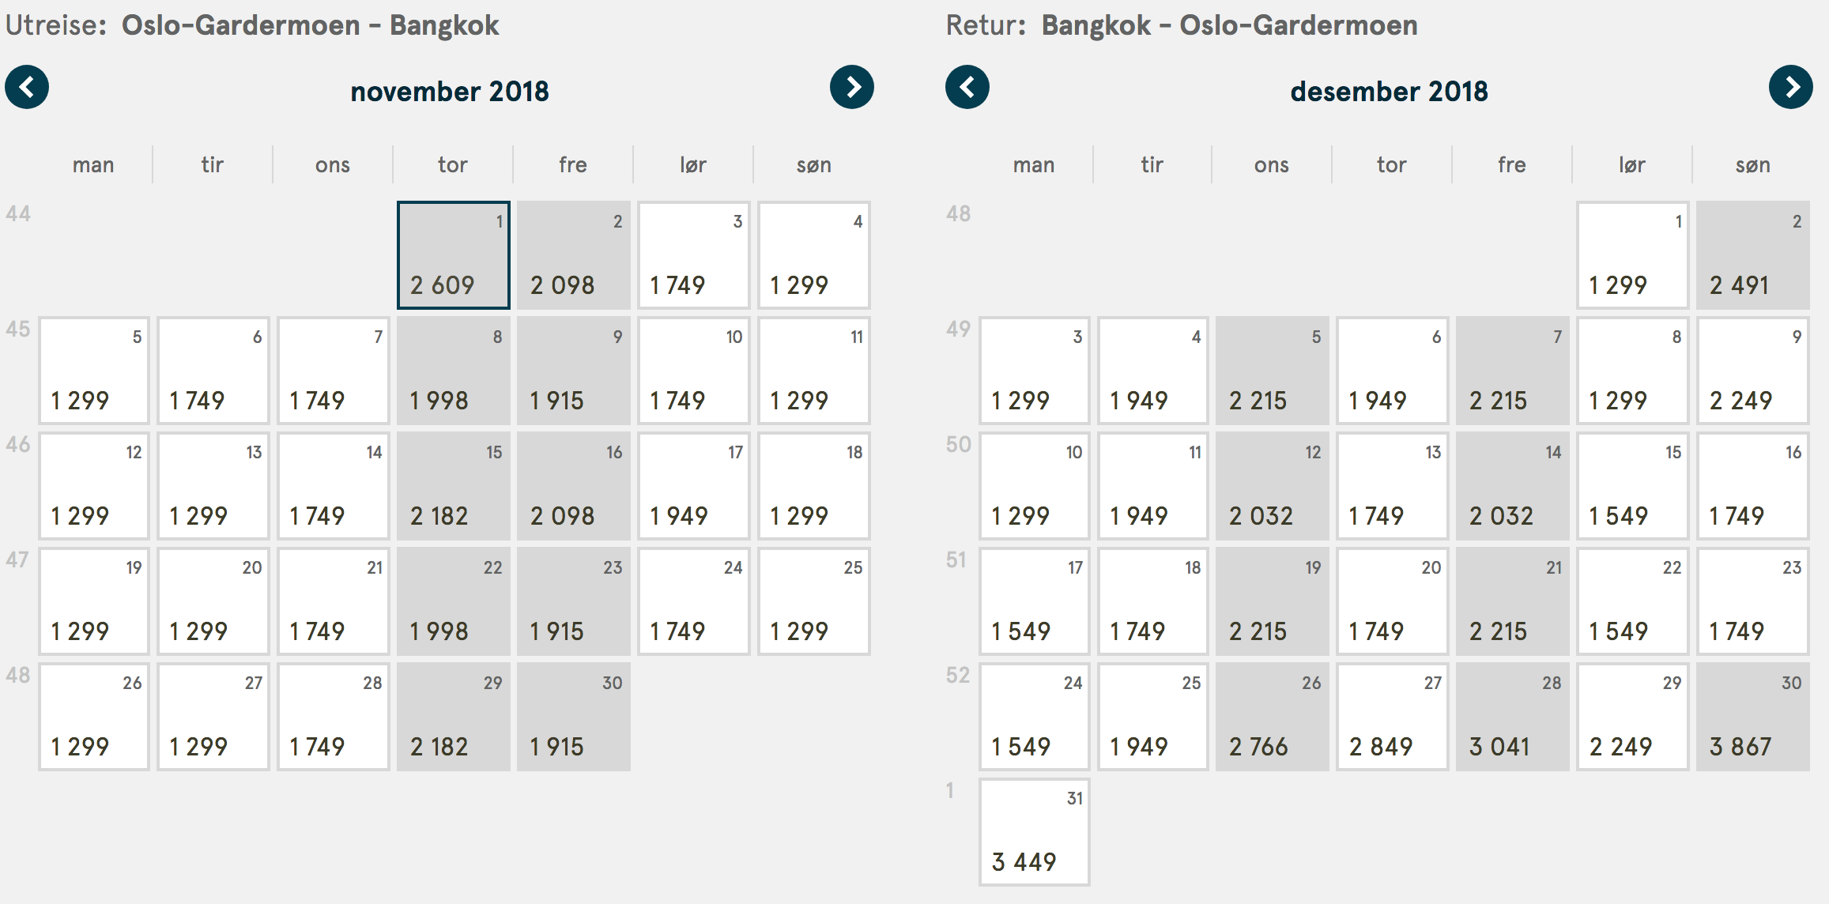Pick December 9 return fare 2 249

tap(1753, 371)
